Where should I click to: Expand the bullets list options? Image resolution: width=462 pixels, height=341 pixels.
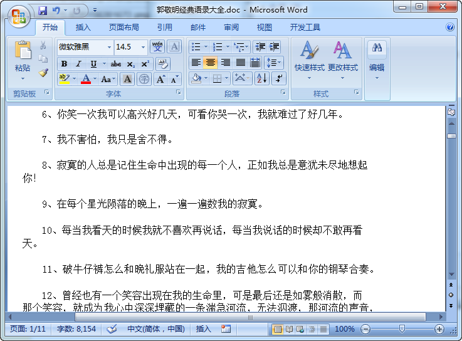pos(206,46)
